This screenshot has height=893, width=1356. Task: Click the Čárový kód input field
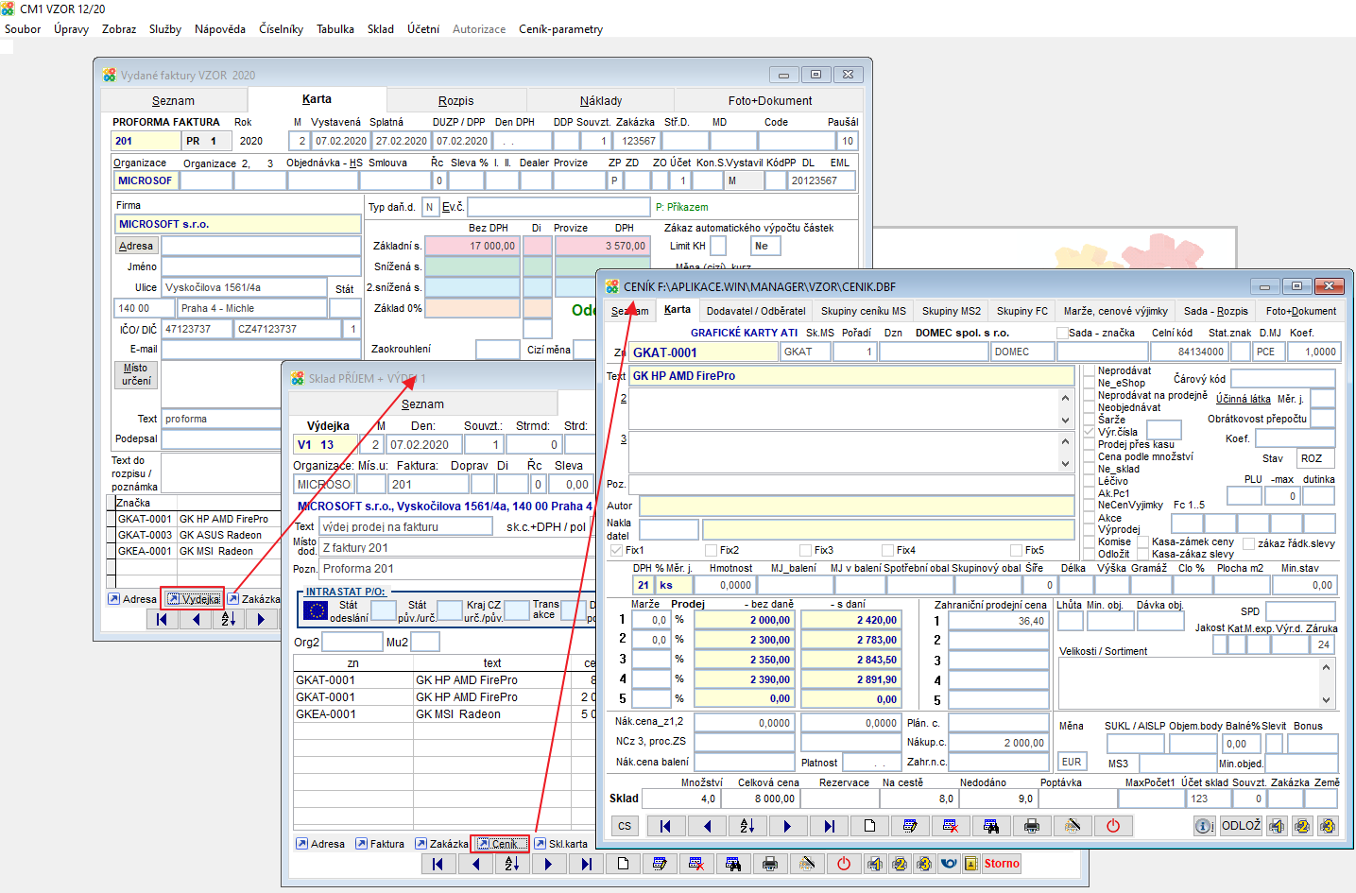pos(1282,379)
